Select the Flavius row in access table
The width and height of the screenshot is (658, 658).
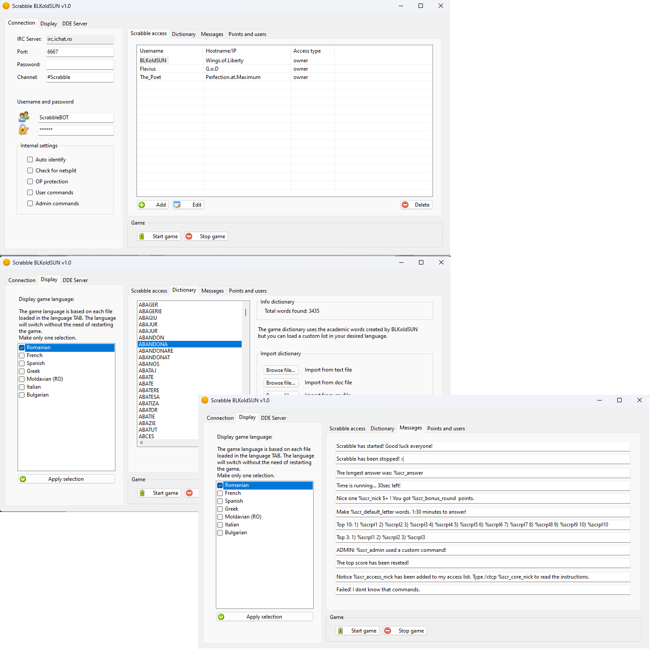point(284,69)
